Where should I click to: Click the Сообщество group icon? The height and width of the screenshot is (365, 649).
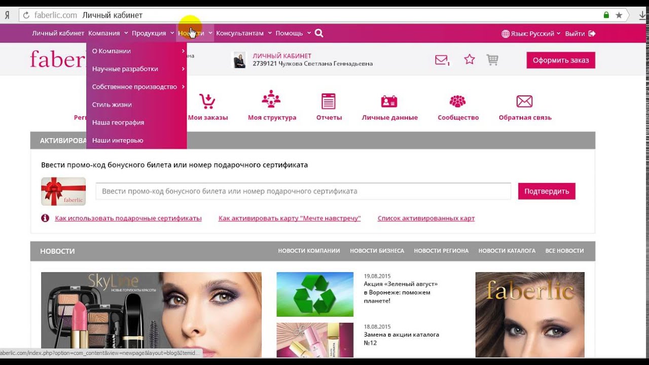(458, 101)
